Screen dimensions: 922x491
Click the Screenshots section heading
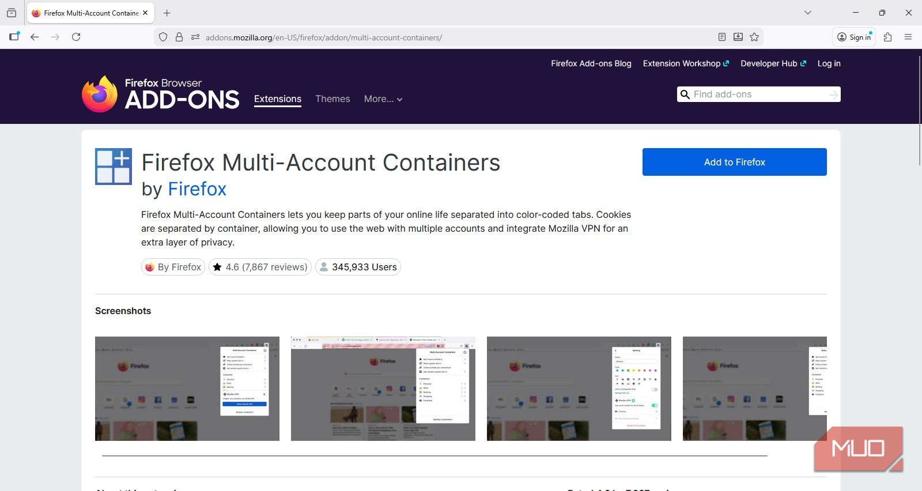(123, 311)
